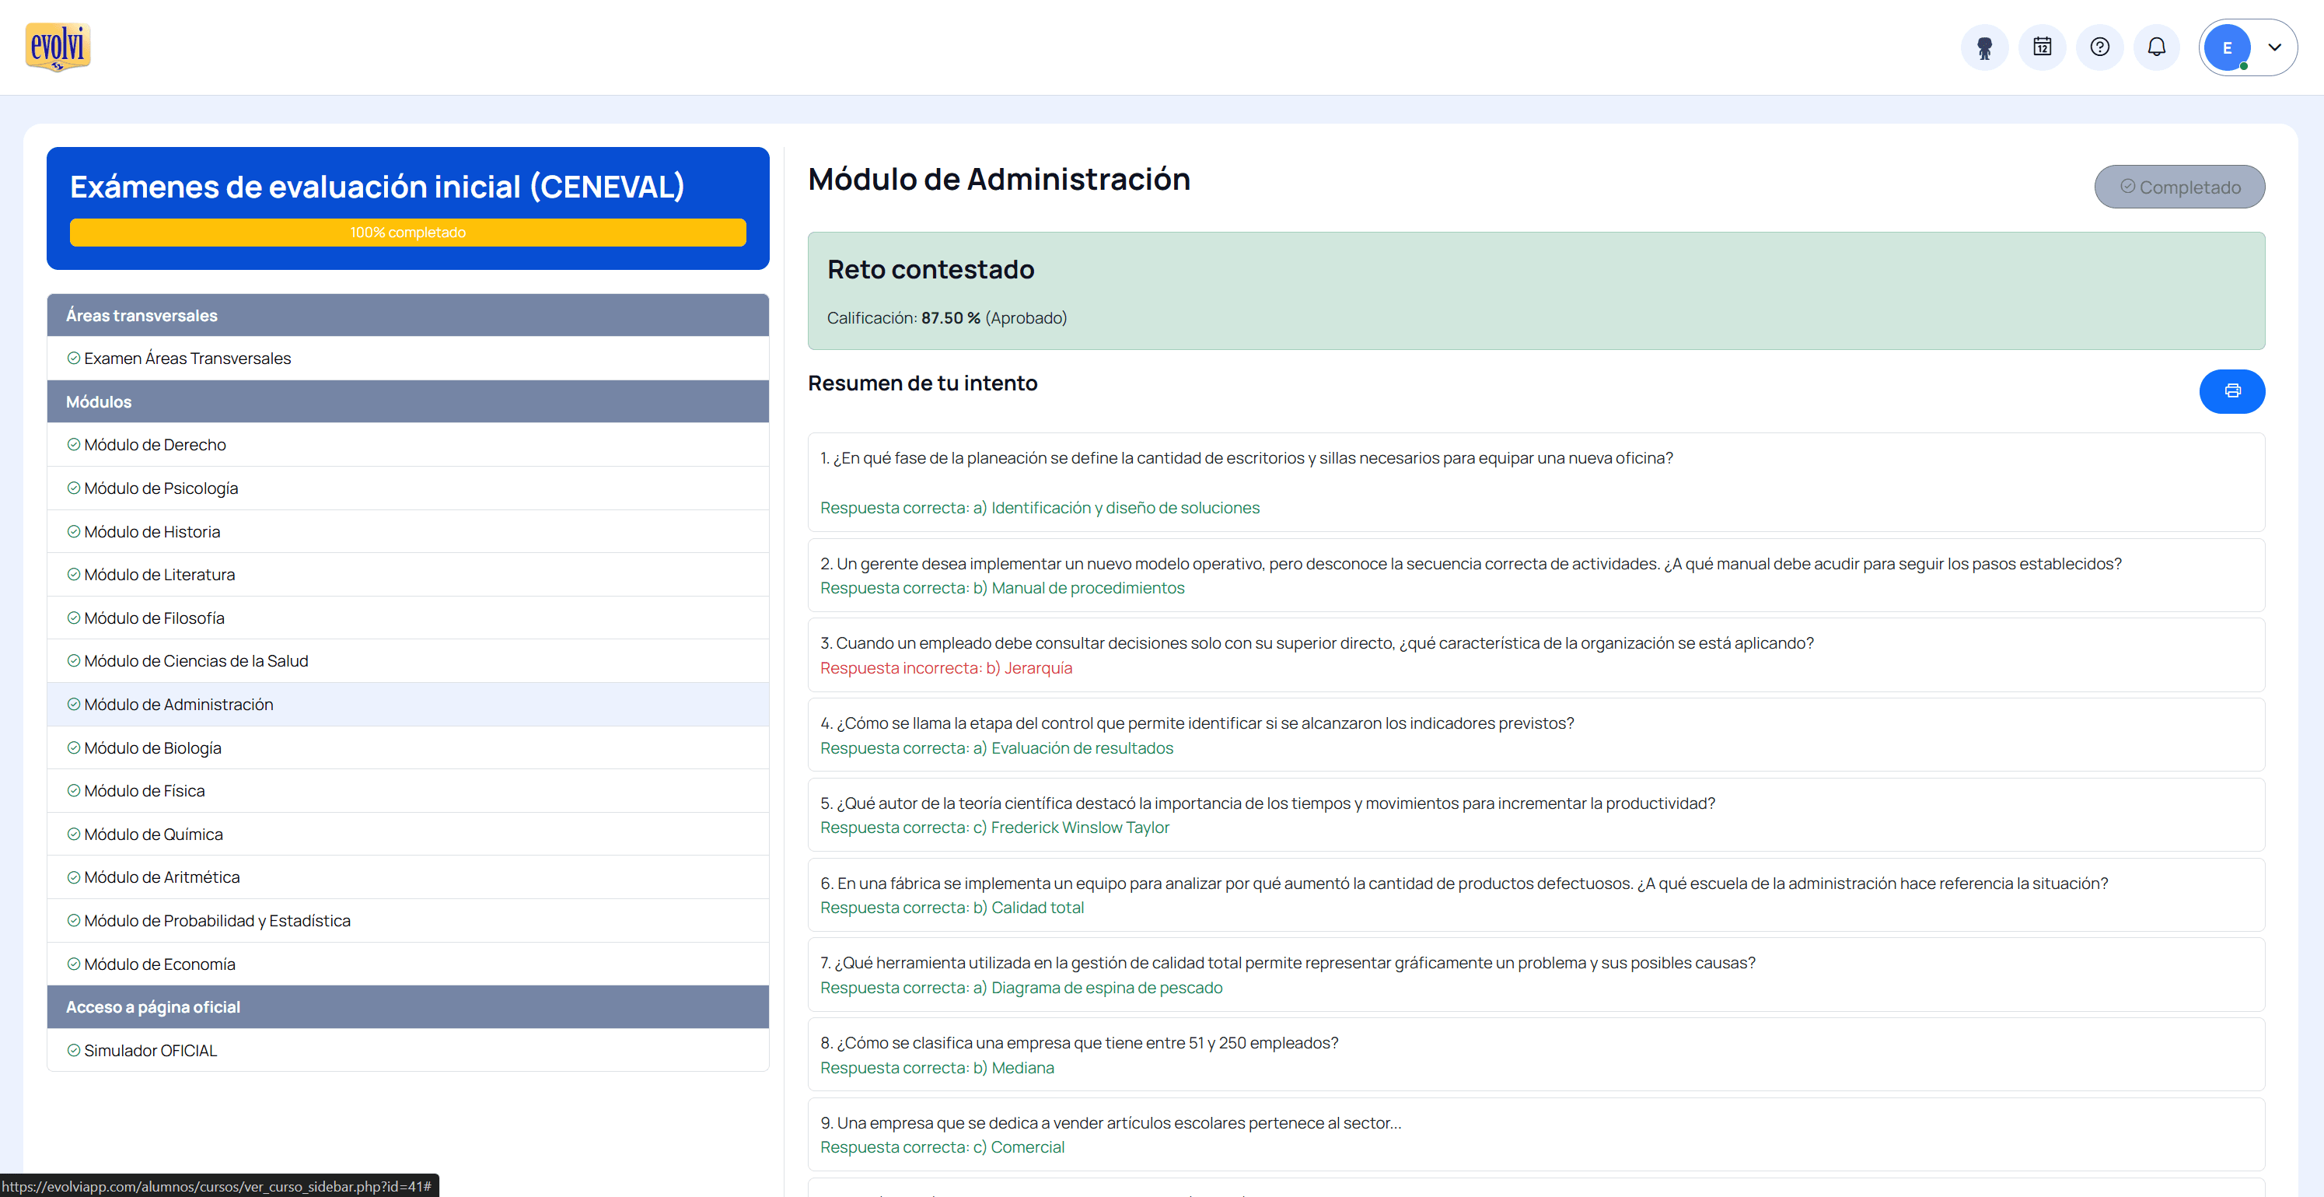
Task: Open Simulador OFICIAL
Action: tap(407, 1050)
